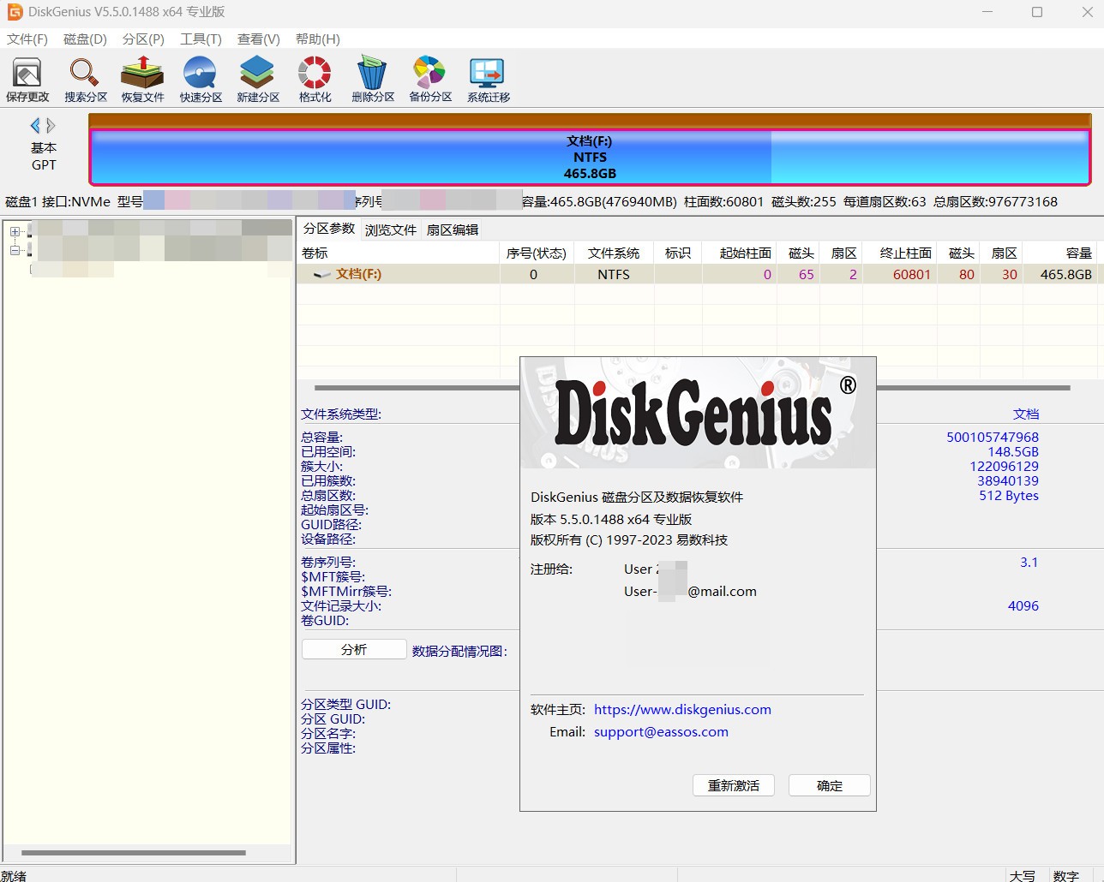Switch to the 分区参数 tab

tap(329, 229)
